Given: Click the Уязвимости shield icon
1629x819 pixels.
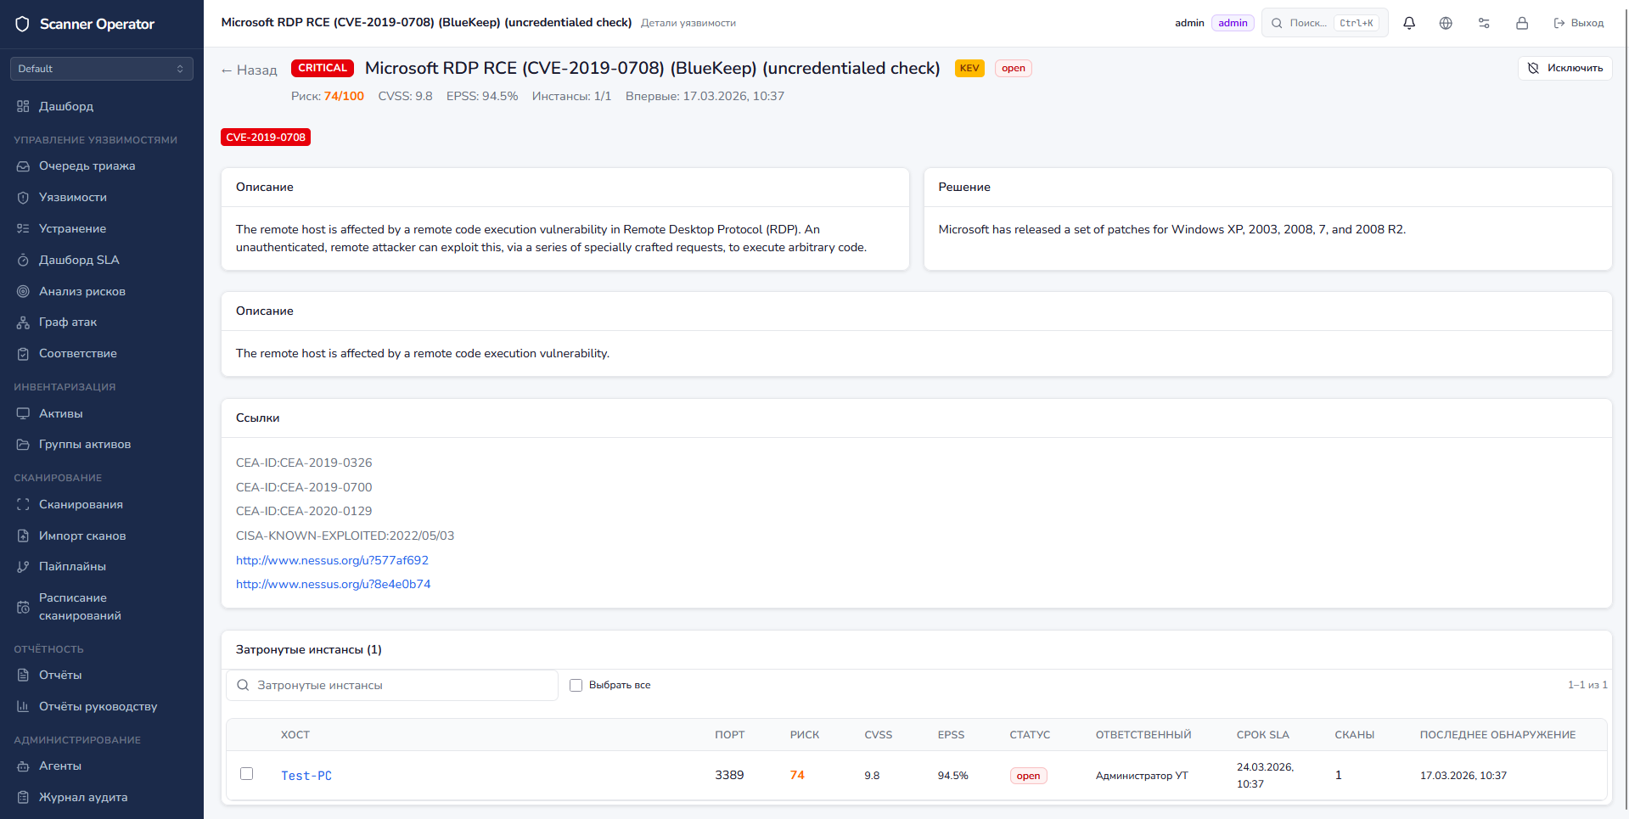Looking at the screenshot, I should pos(23,198).
